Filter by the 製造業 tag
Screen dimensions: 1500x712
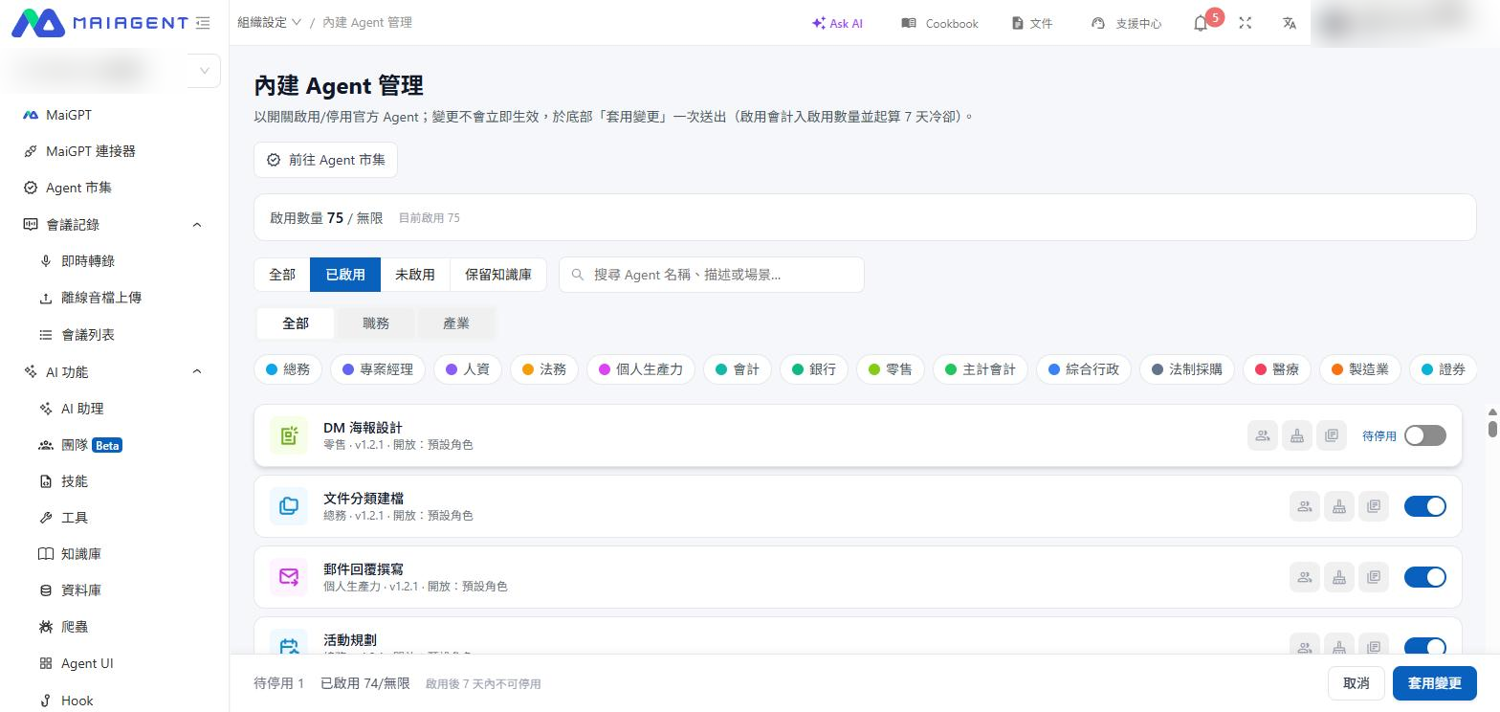(x=1360, y=369)
